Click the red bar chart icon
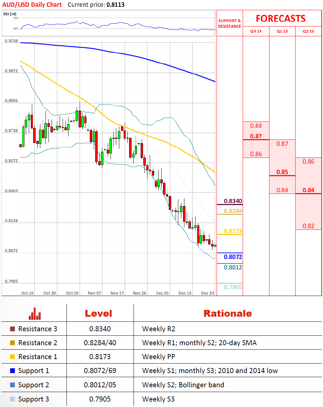Image resolution: width=323 pixels, height=407 pixels. pos(35,314)
